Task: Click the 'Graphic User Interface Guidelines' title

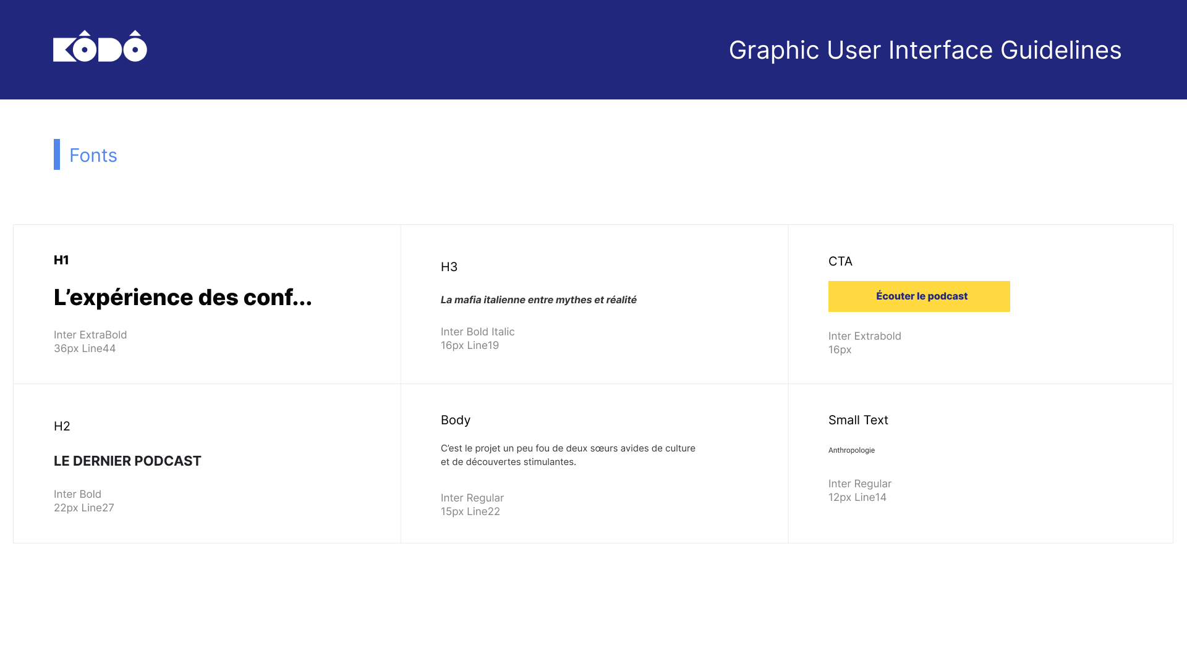Action: coord(925,50)
